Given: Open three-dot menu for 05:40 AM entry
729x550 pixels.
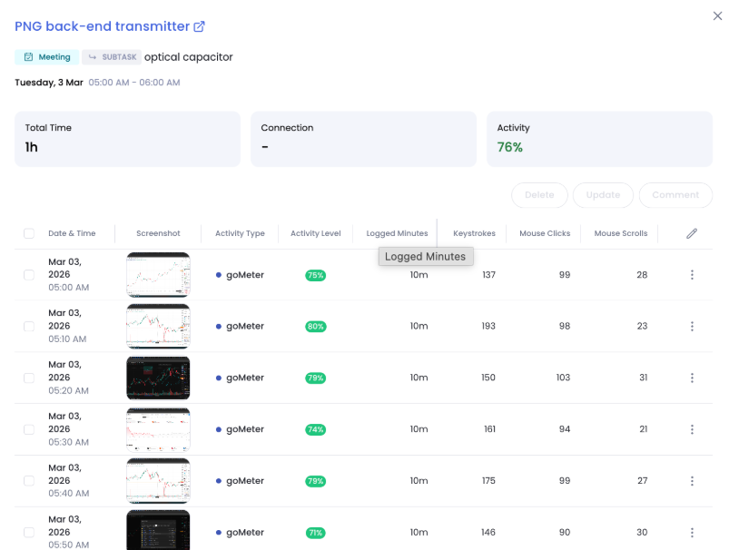Looking at the screenshot, I should tap(692, 481).
